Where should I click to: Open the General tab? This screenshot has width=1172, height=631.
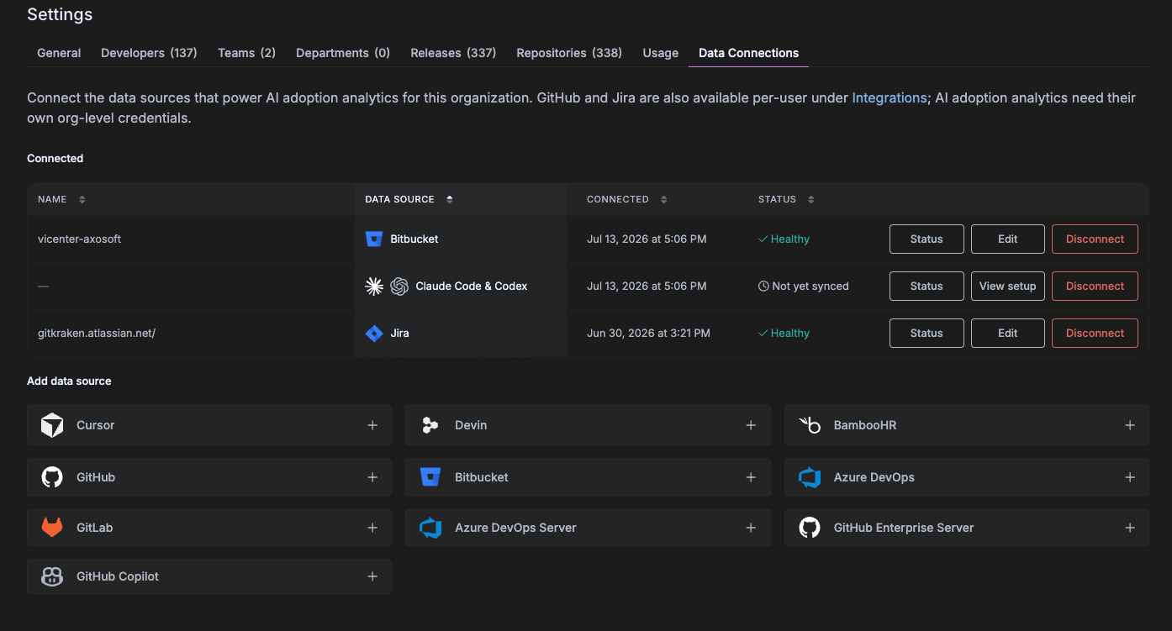(59, 53)
